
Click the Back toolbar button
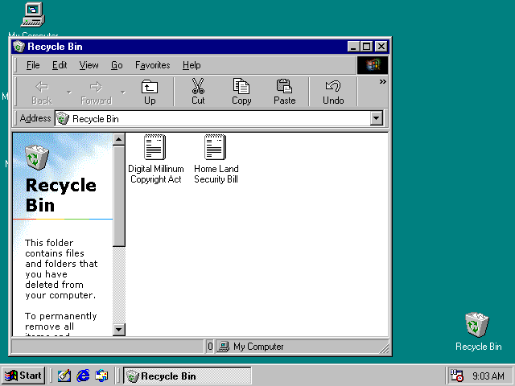pyautogui.click(x=42, y=92)
